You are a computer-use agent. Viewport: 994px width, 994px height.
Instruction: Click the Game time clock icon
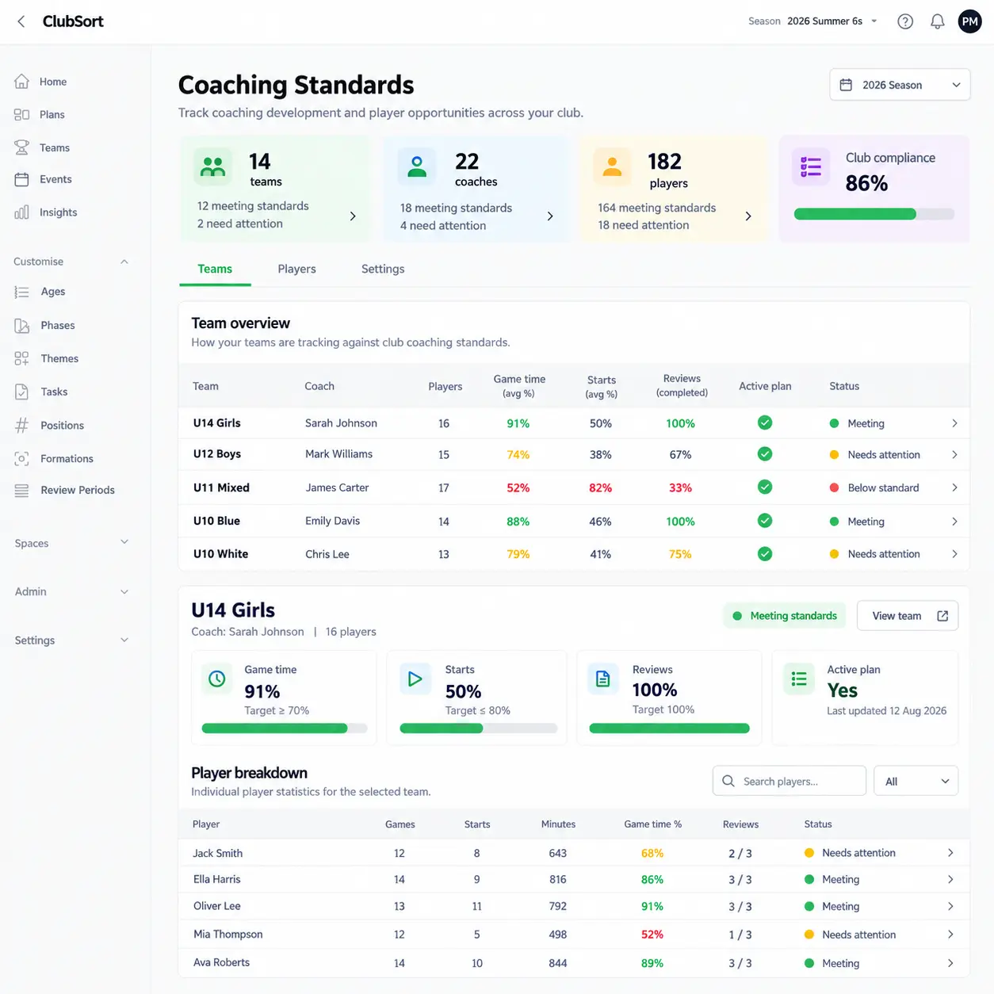pos(217,679)
